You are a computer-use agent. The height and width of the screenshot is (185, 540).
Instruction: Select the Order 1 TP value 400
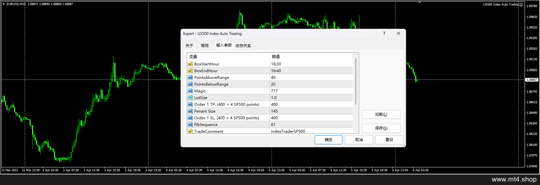311,105
